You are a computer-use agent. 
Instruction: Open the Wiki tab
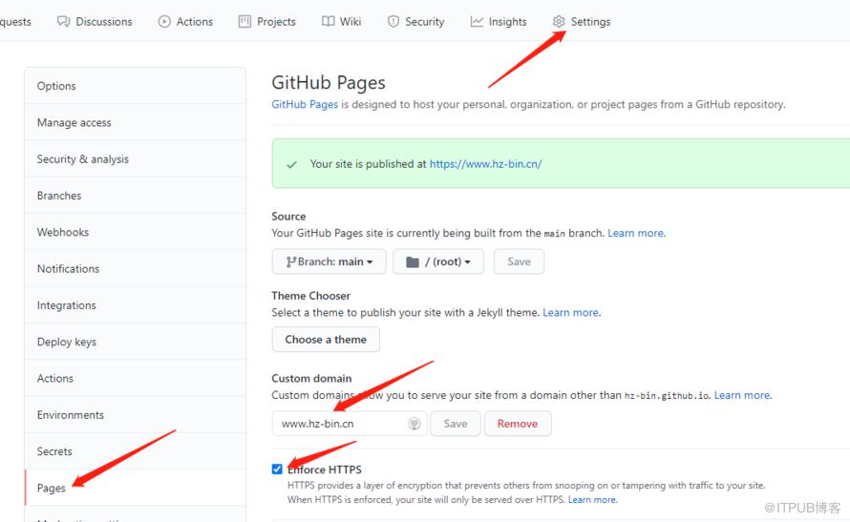point(342,22)
